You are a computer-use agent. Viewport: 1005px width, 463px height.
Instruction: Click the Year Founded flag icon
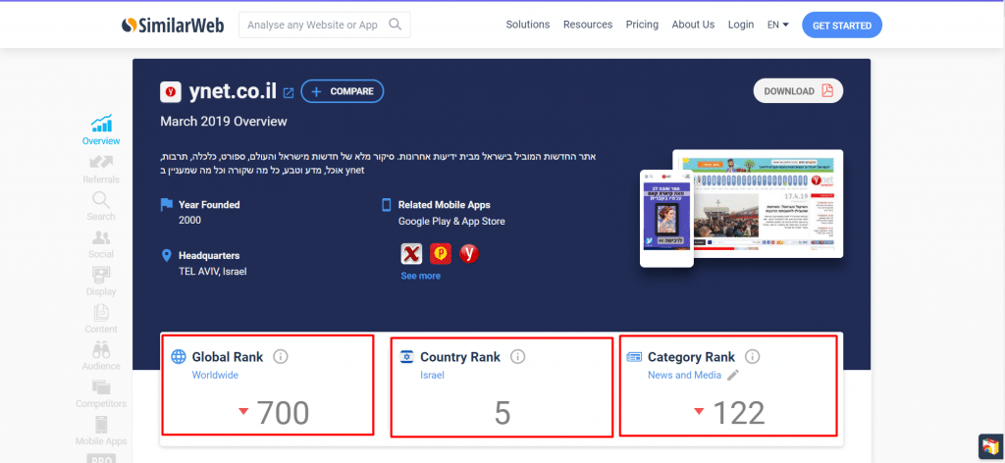click(x=167, y=205)
